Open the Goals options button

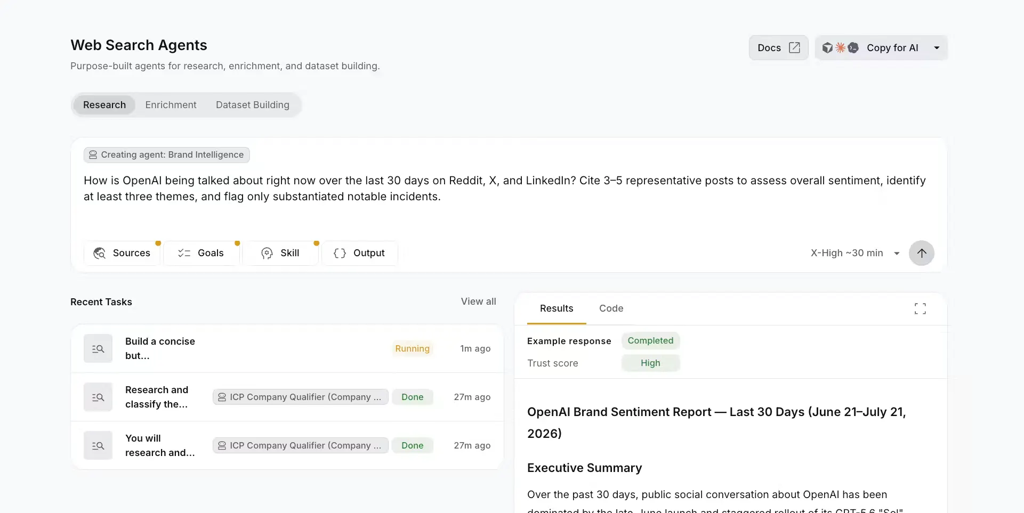click(201, 253)
